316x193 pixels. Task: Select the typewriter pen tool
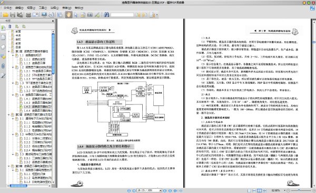[x=97, y=15]
